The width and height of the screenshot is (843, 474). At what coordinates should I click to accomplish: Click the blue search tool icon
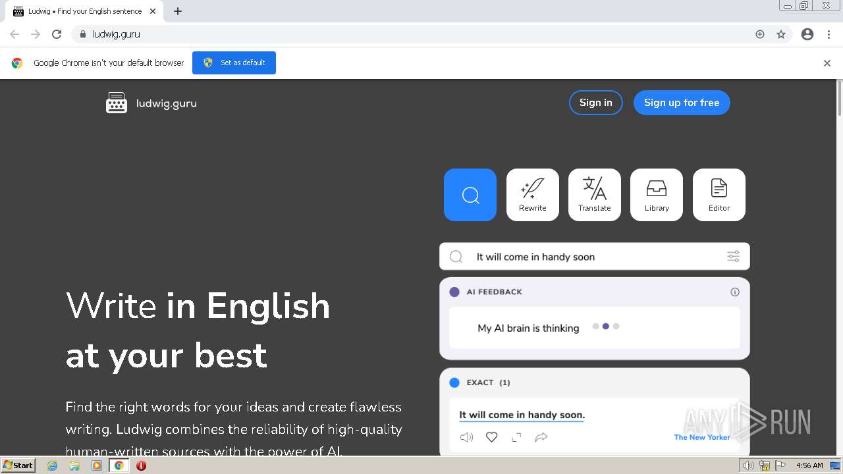click(470, 195)
